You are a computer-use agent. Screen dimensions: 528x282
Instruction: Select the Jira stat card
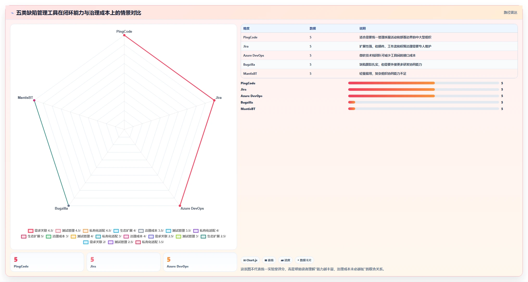coord(124,262)
